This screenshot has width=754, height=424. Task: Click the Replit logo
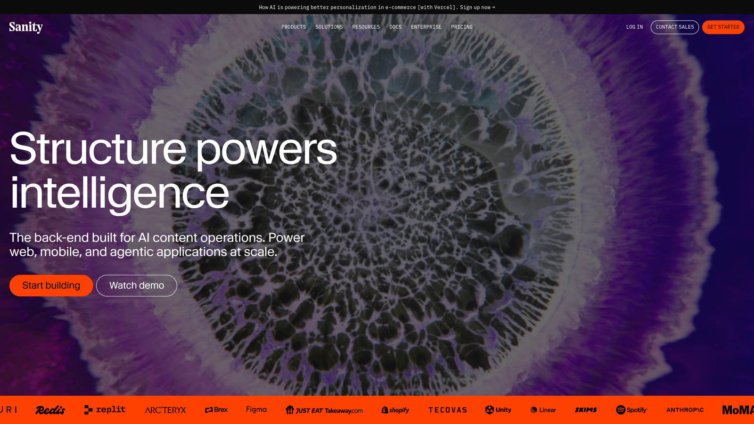(x=105, y=410)
